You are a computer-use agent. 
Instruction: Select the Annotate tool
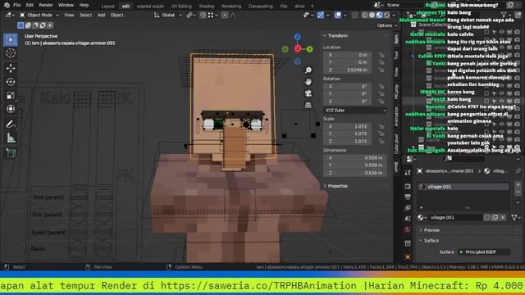tap(11, 125)
